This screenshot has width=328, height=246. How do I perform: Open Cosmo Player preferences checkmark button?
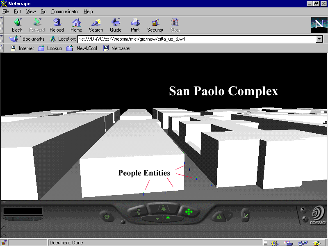[x=305, y=219]
